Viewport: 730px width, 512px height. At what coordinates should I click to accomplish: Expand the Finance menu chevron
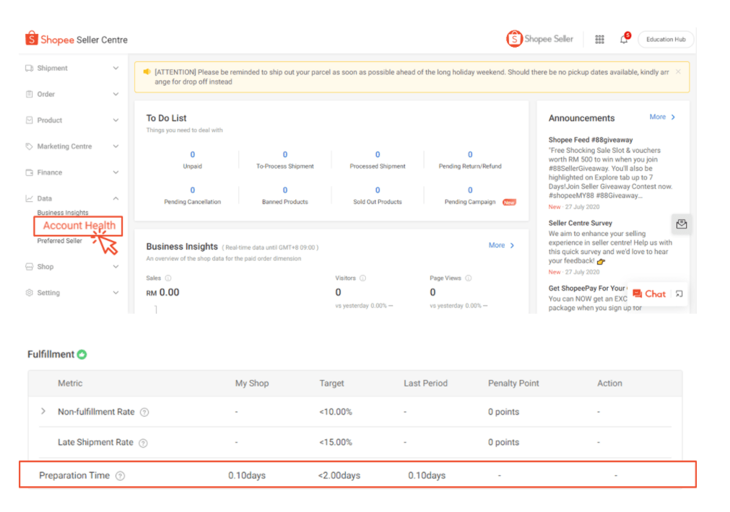(x=116, y=172)
